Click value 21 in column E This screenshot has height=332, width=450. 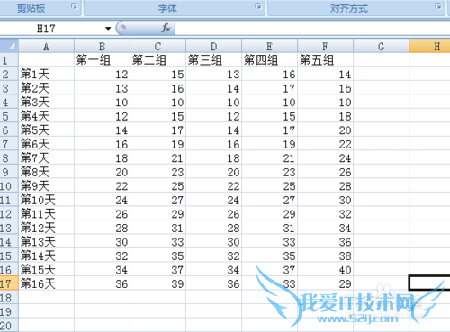(x=269, y=157)
